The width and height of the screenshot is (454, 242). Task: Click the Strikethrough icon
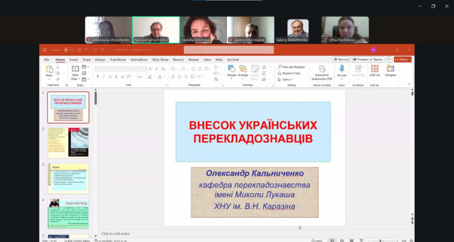point(122,77)
